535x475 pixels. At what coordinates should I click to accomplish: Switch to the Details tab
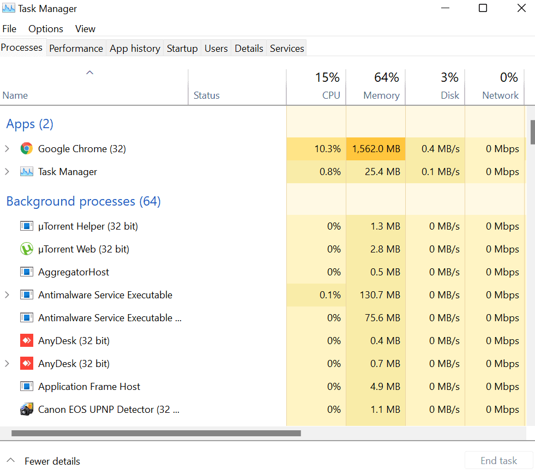click(x=249, y=49)
